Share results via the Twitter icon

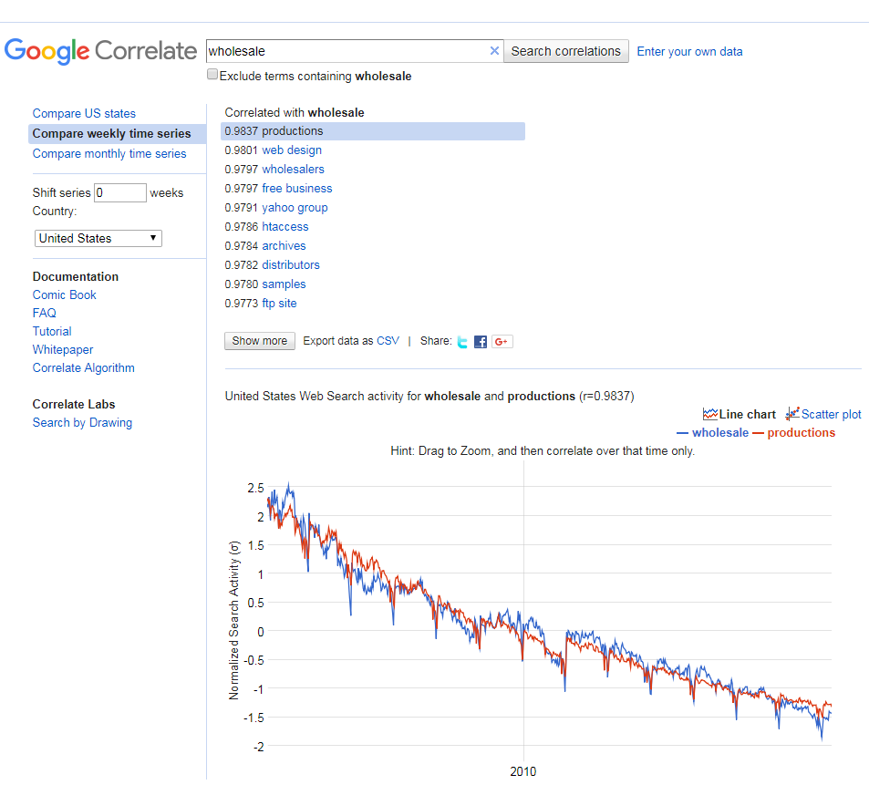(x=462, y=342)
